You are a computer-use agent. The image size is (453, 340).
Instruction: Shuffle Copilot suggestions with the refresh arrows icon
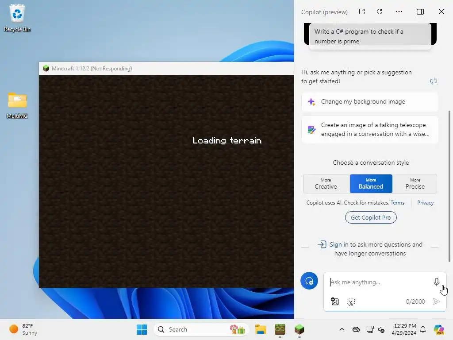pyautogui.click(x=433, y=81)
